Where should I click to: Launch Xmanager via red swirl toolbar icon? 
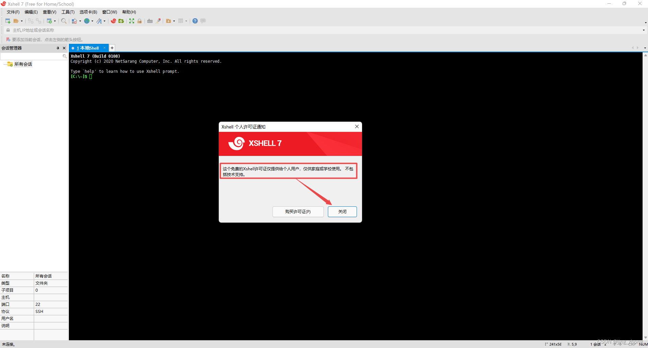[113, 21]
